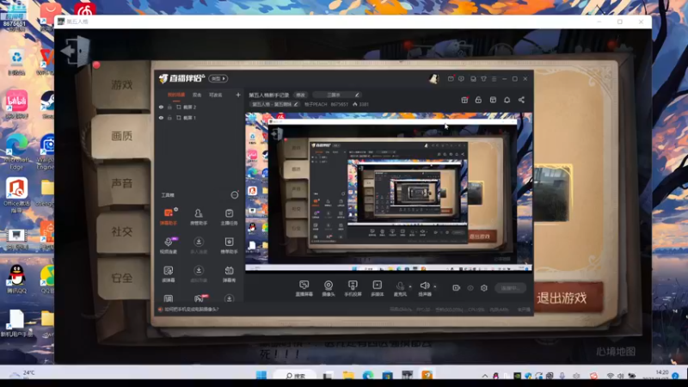Open the 视频连麦 microphone tool
Screen dimensions: 688x387
[169, 245]
